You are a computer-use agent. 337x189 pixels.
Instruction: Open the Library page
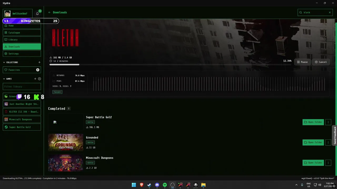pos(22,40)
